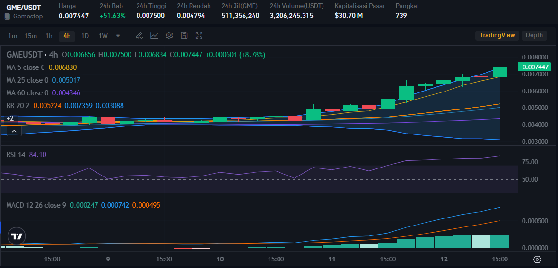Click the TradingView logo badge

[17, 236]
